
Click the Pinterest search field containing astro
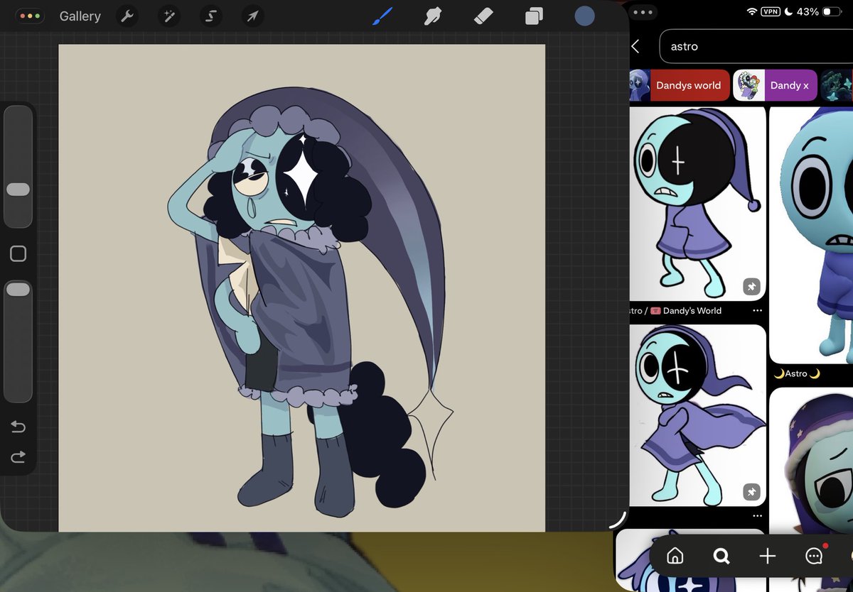[756, 46]
